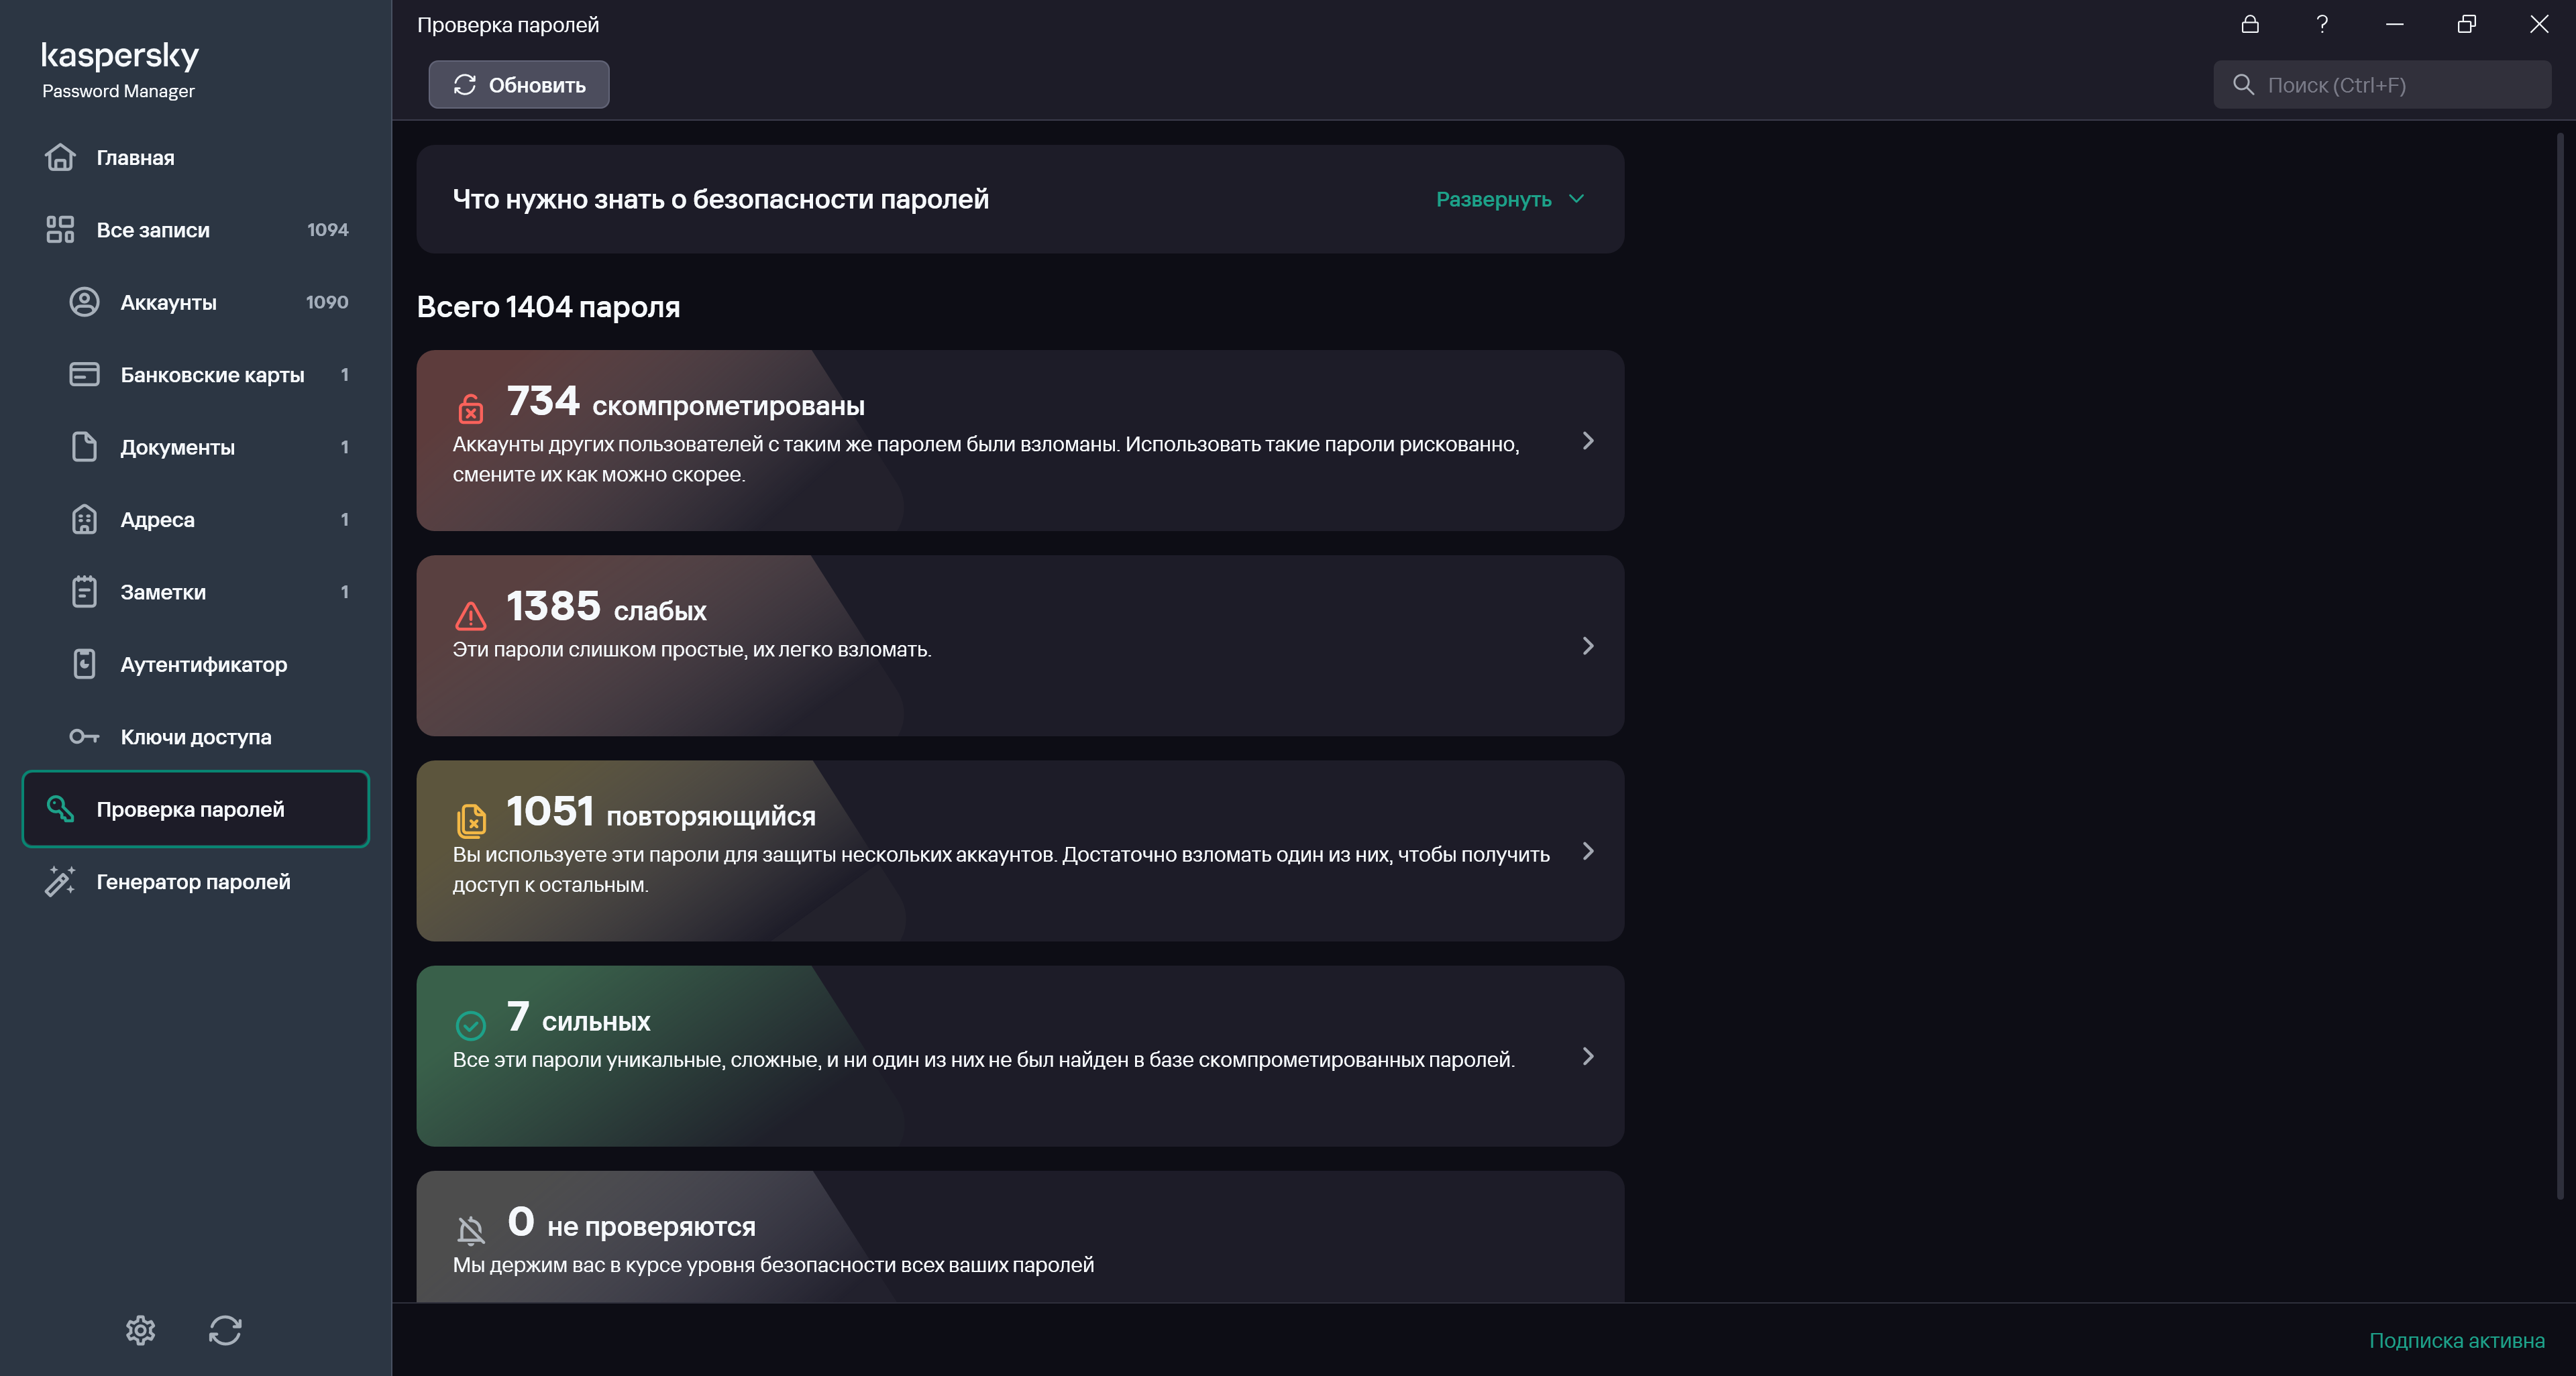Open Аккаунты section in sidebar
This screenshot has height=1376, width=2576.
[x=168, y=303]
